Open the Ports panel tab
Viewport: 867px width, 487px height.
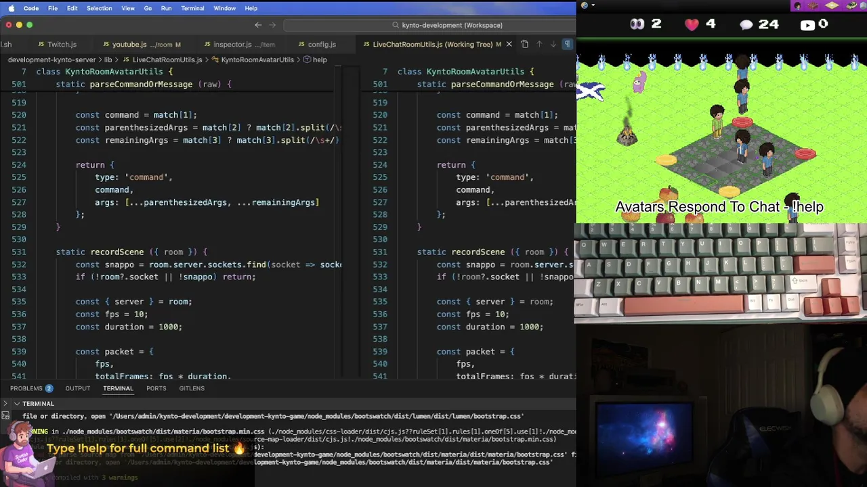(156, 388)
